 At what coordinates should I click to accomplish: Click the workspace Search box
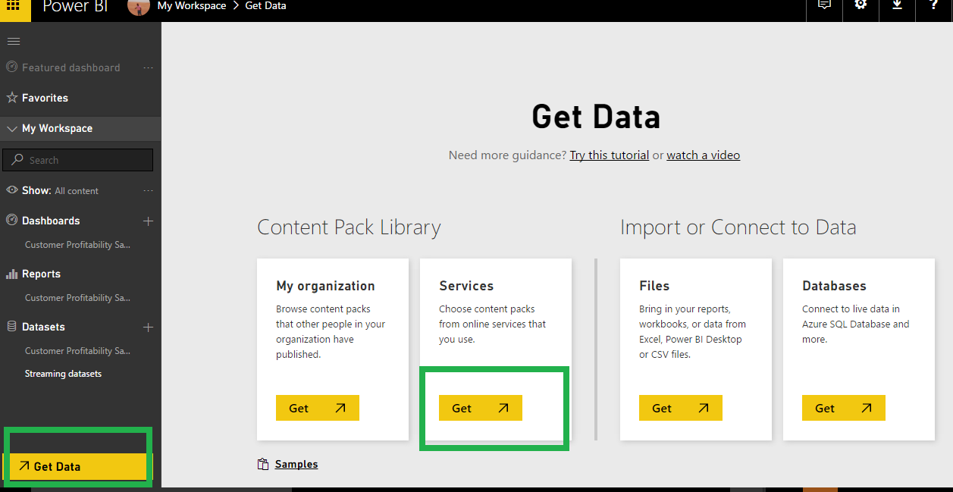pos(78,160)
